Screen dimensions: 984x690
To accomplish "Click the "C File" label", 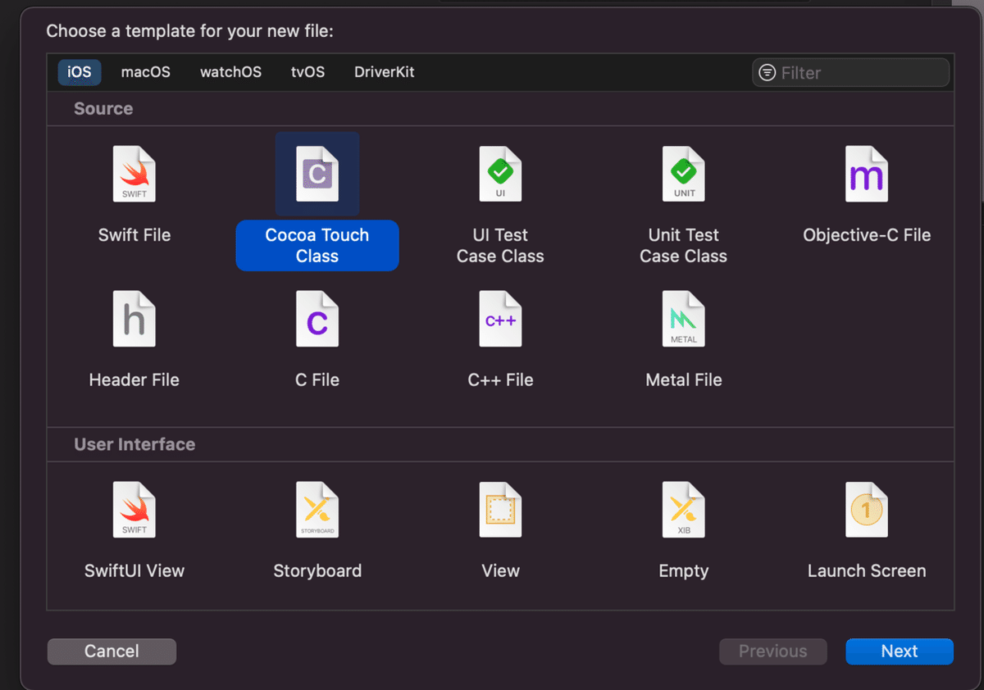I will (317, 380).
